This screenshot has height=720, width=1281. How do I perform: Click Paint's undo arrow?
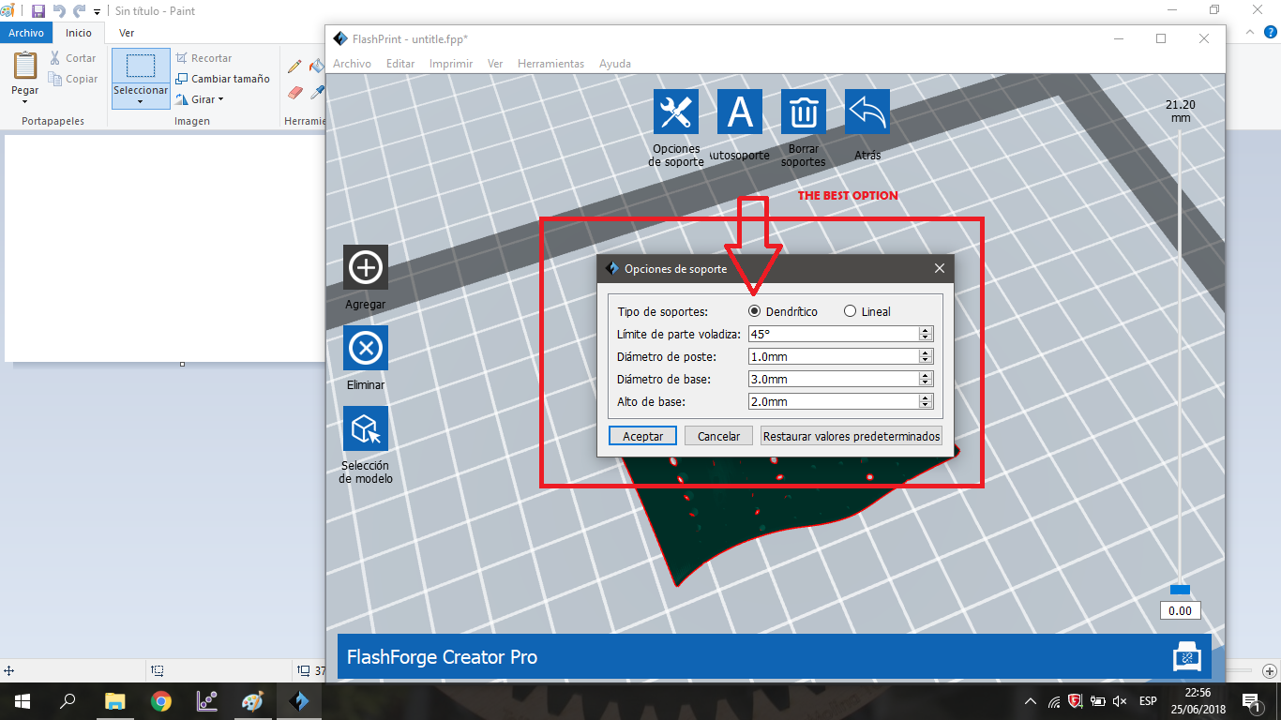pyautogui.click(x=59, y=11)
